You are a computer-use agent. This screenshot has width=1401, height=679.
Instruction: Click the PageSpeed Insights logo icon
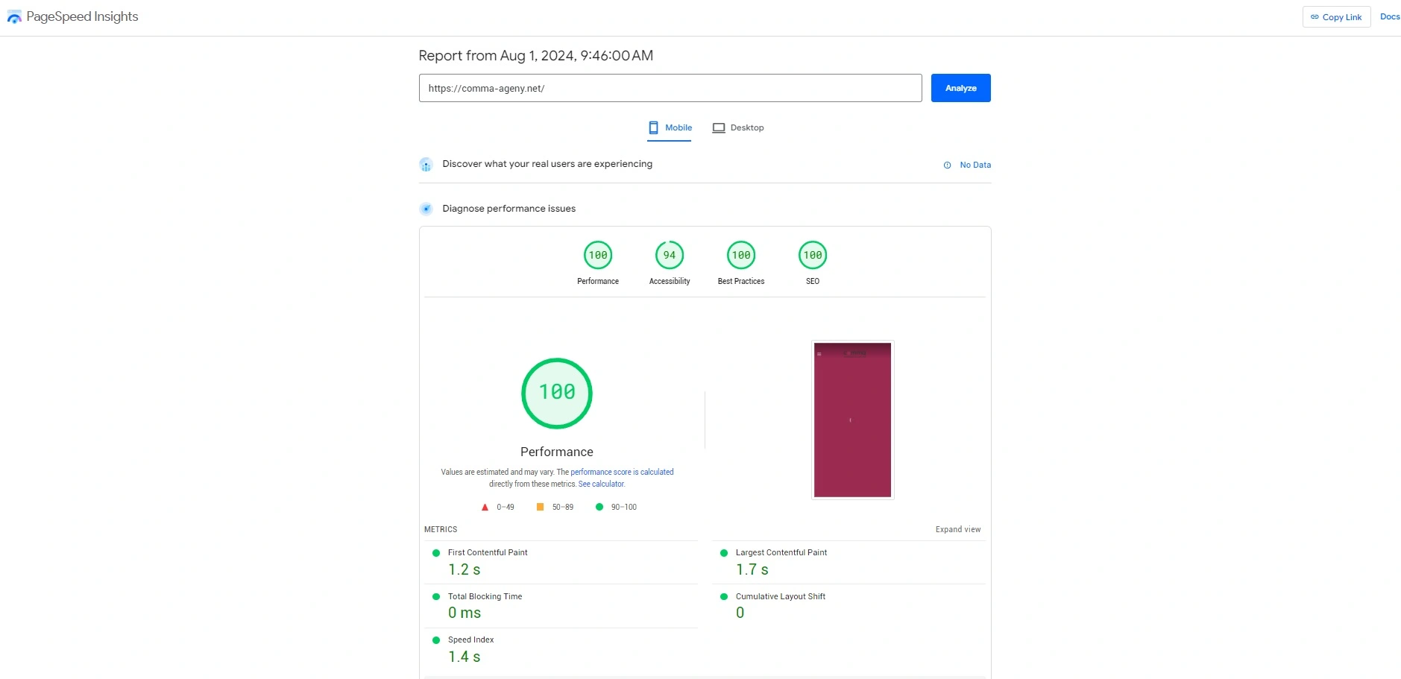pos(14,17)
